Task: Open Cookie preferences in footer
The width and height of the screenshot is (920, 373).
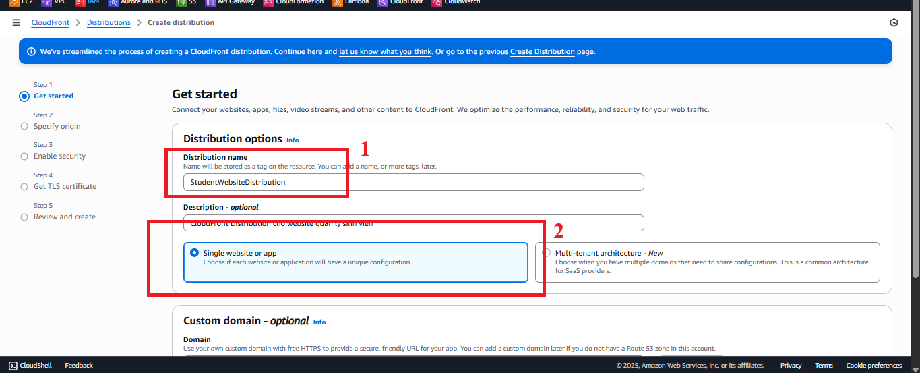Action: [874, 366]
